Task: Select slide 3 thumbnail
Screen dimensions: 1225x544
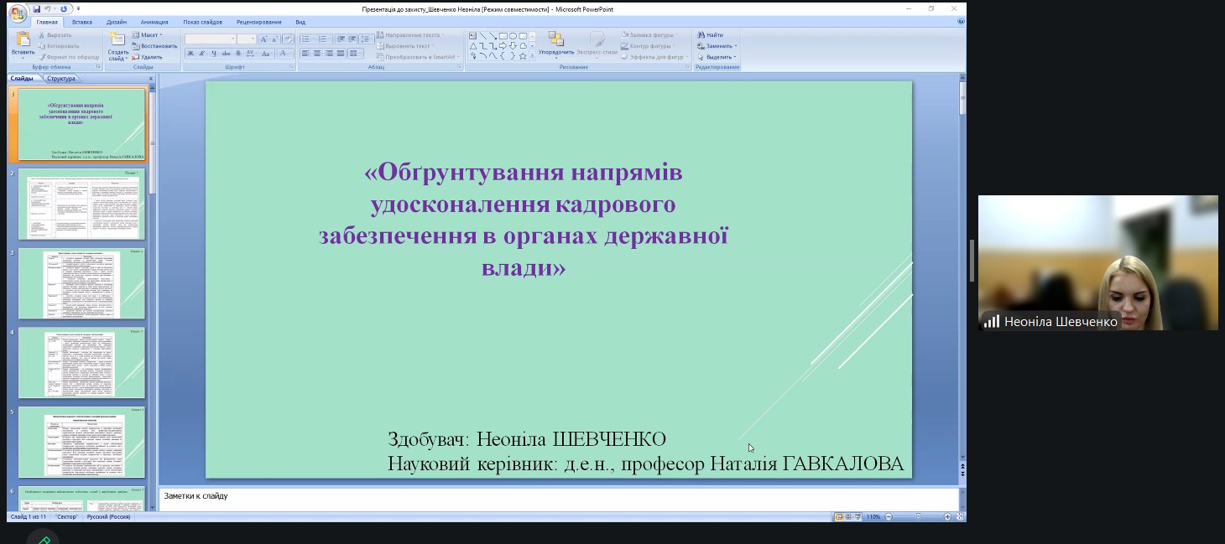Action: tap(81, 283)
